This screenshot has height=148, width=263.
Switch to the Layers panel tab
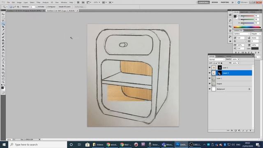pyautogui.click(x=212, y=56)
